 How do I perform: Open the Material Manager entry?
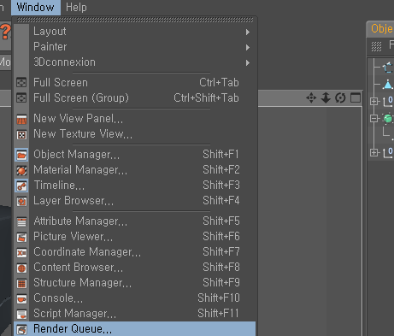[x=135, y=170]
